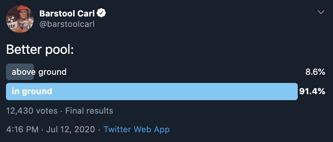Select the 'in ground' poll label
The image size is (333, 142).
click(x=32, y=92)
